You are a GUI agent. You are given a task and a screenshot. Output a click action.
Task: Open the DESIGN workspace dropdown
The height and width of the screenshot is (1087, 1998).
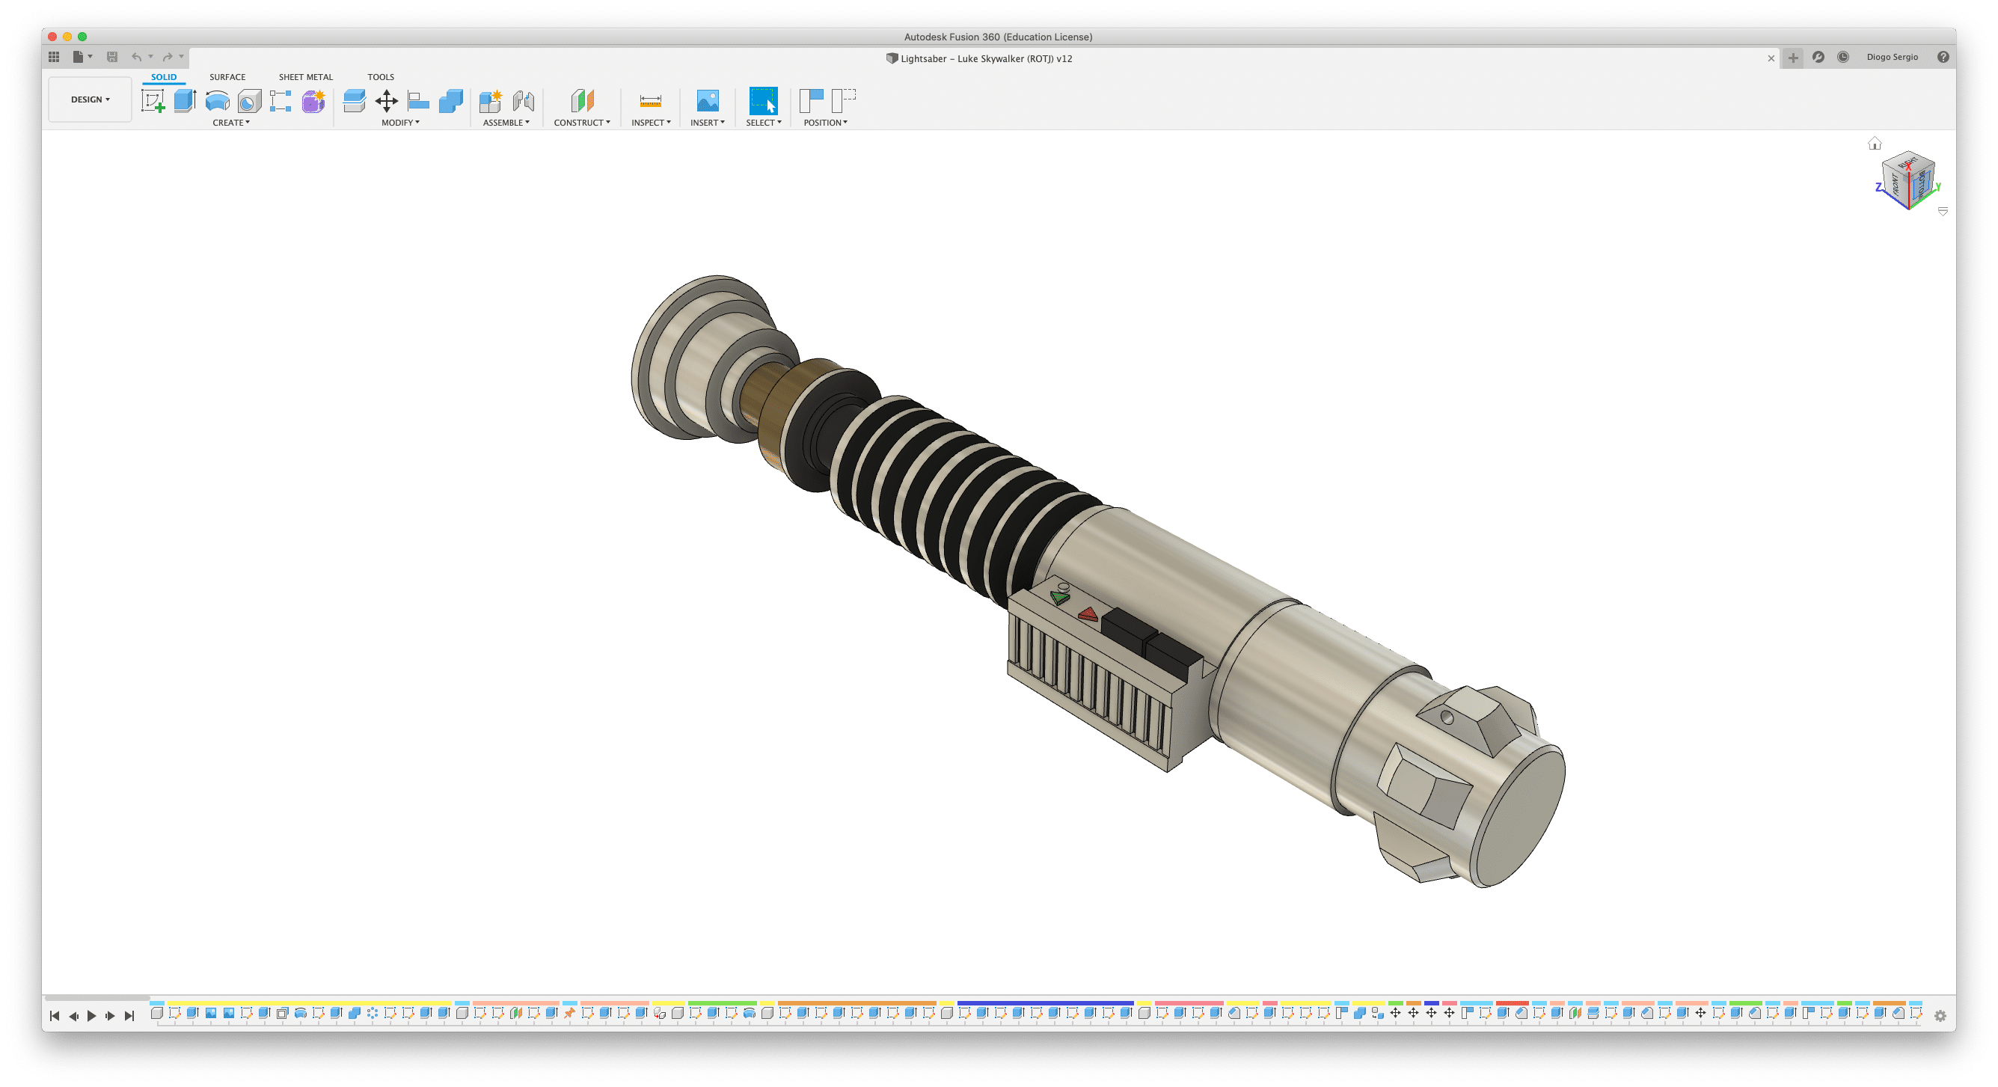pyautogui.click(x=90, y=99)
